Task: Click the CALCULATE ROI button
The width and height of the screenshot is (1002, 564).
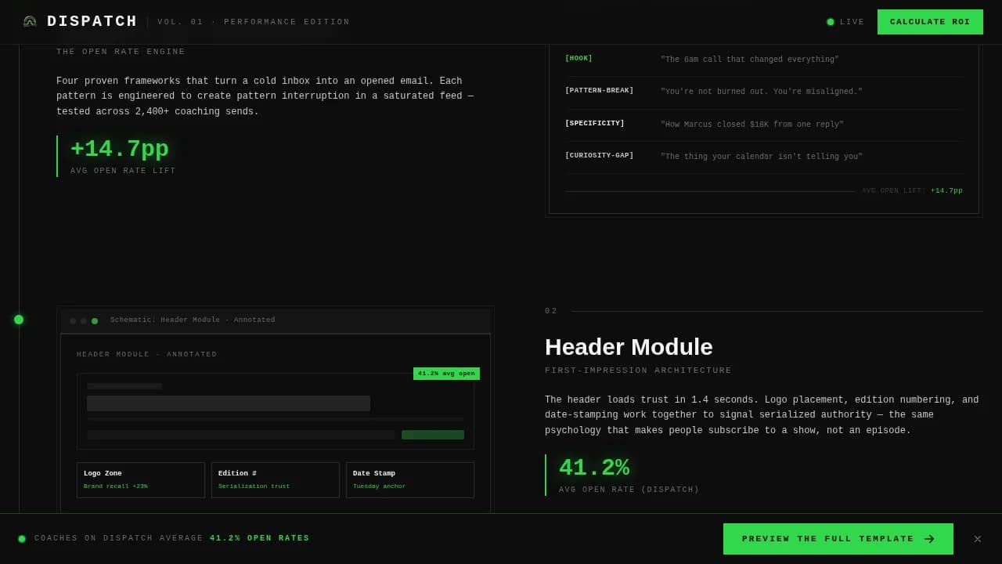Action: tap(930, 22)
